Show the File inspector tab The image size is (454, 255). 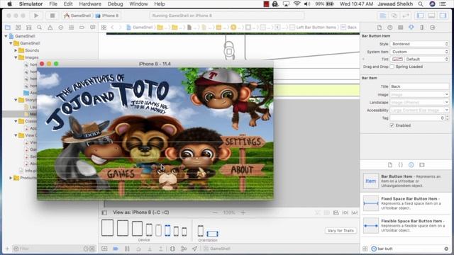[380, 28]
